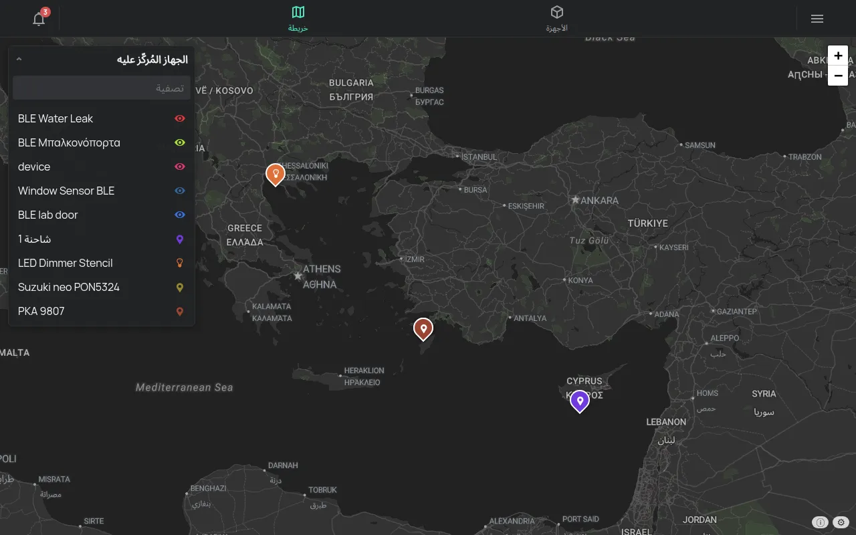Viewport: 856px width, 535px height.
Task: Focus the تصفية filter field
Action: point(102,88)
